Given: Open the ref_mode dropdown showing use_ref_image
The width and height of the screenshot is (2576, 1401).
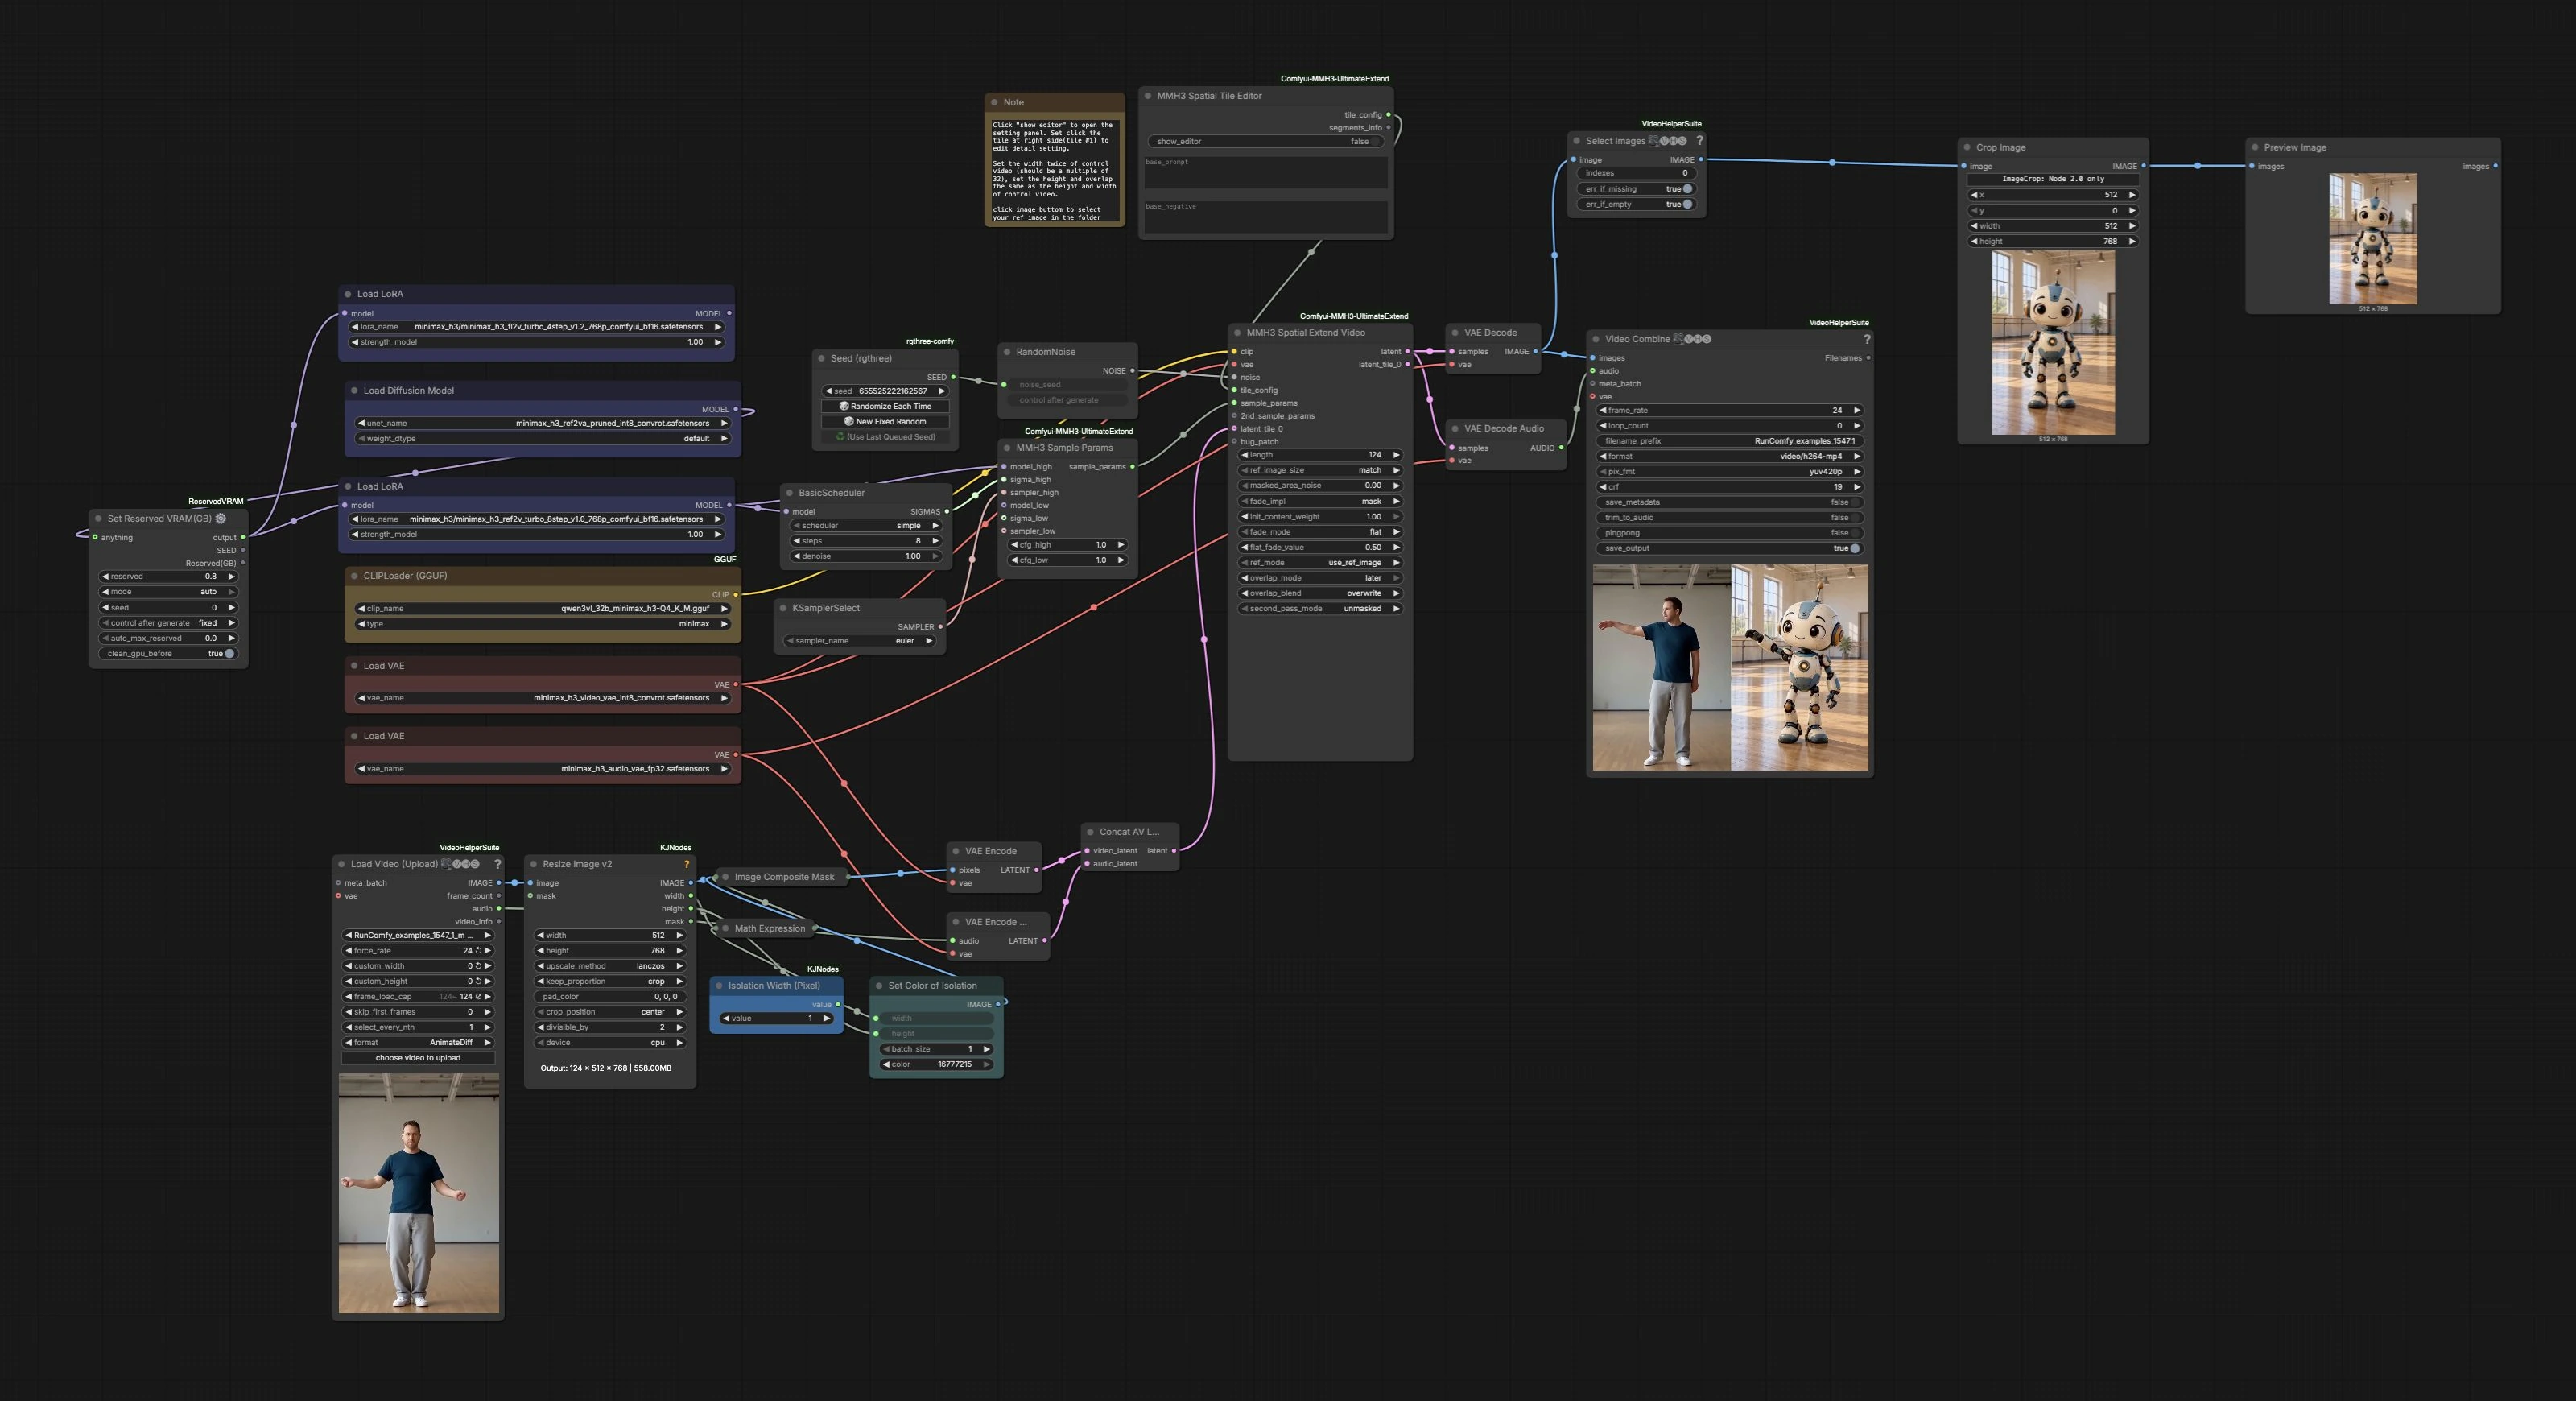Looking at the screenshot, I should [1320, 563].
